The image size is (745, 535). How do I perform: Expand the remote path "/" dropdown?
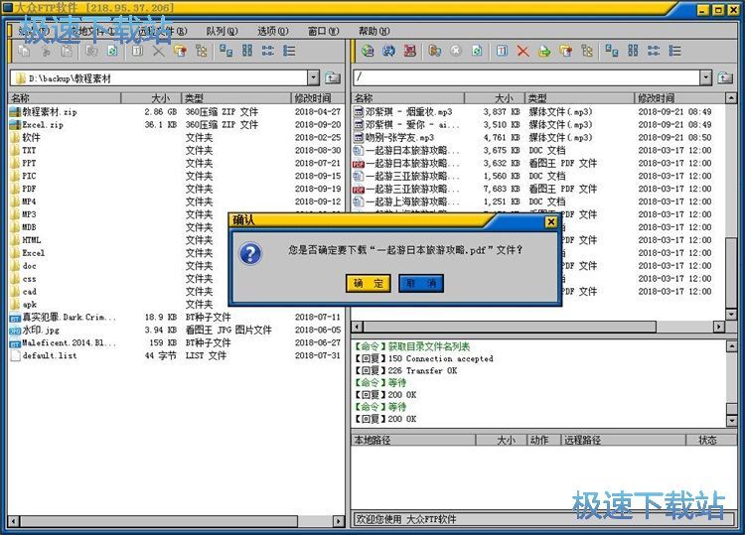coord(706,77)
